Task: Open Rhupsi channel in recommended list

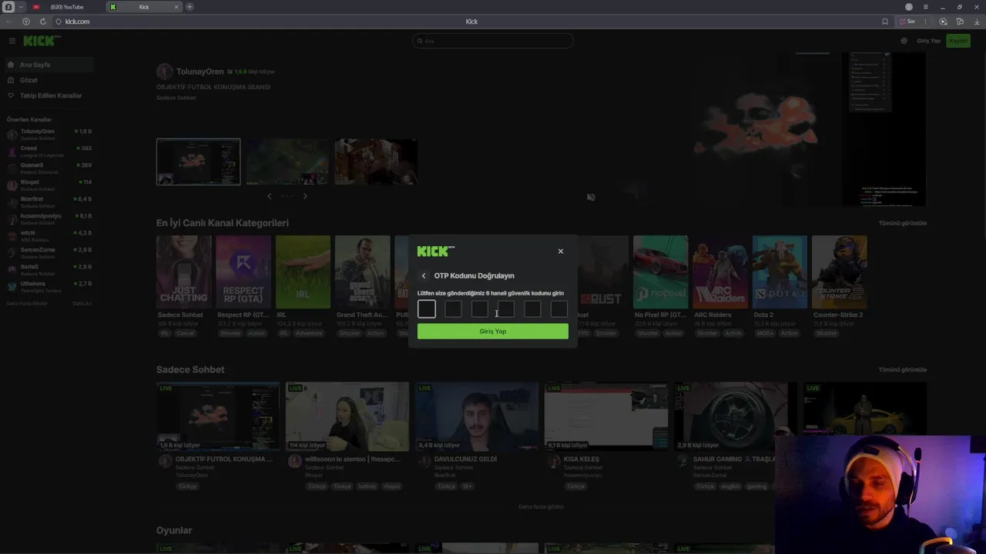Action: (x=48, y=185)
